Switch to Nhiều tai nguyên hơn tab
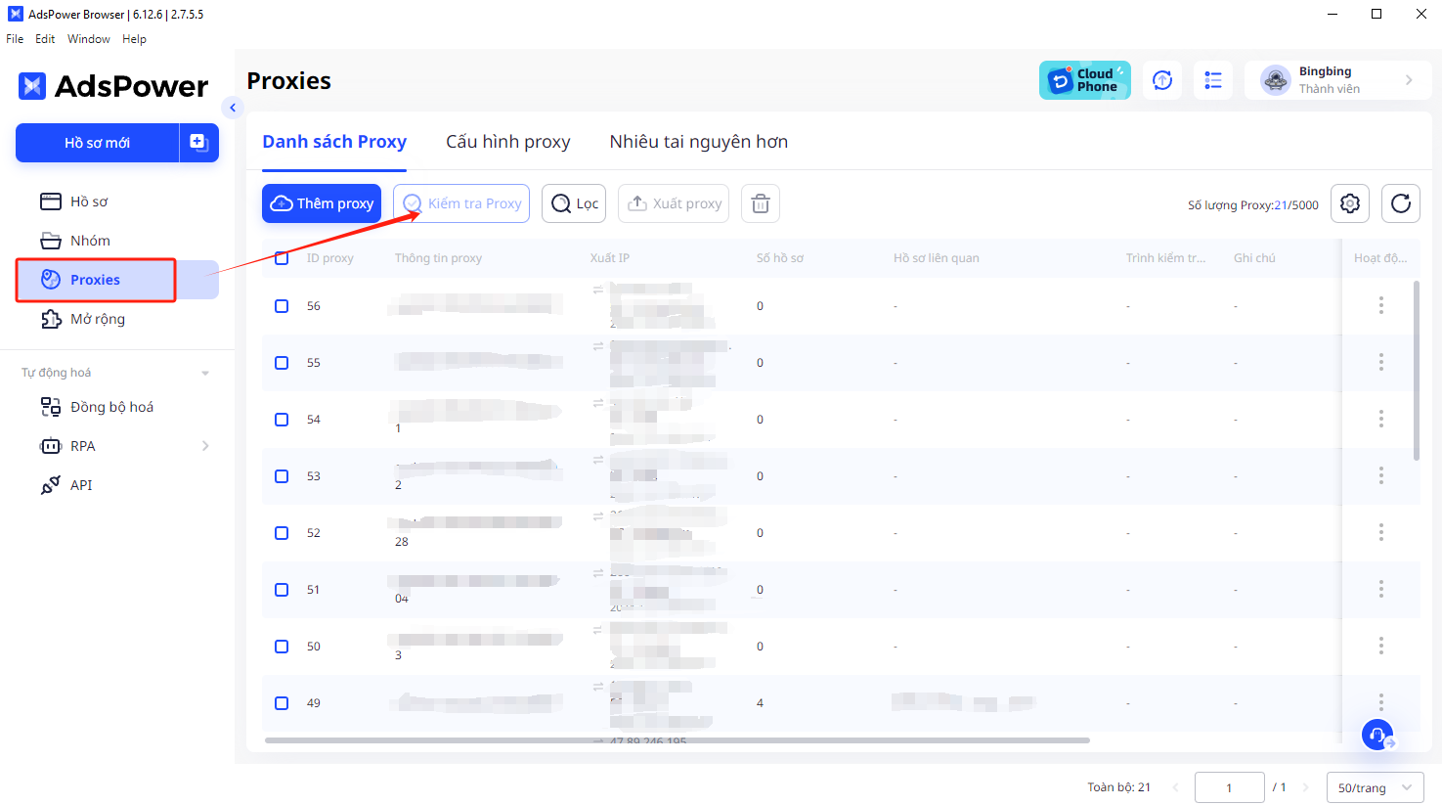The width and height of the screenshot is (1442, 805). point(699,142)
